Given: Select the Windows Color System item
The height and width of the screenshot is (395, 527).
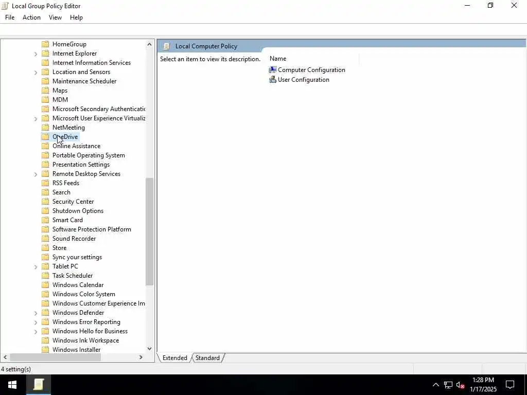Looking at the screenshot, I should (84, 294).
